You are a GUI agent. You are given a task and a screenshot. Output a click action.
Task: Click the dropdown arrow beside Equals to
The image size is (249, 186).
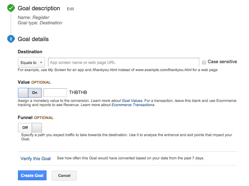(41, 63)
